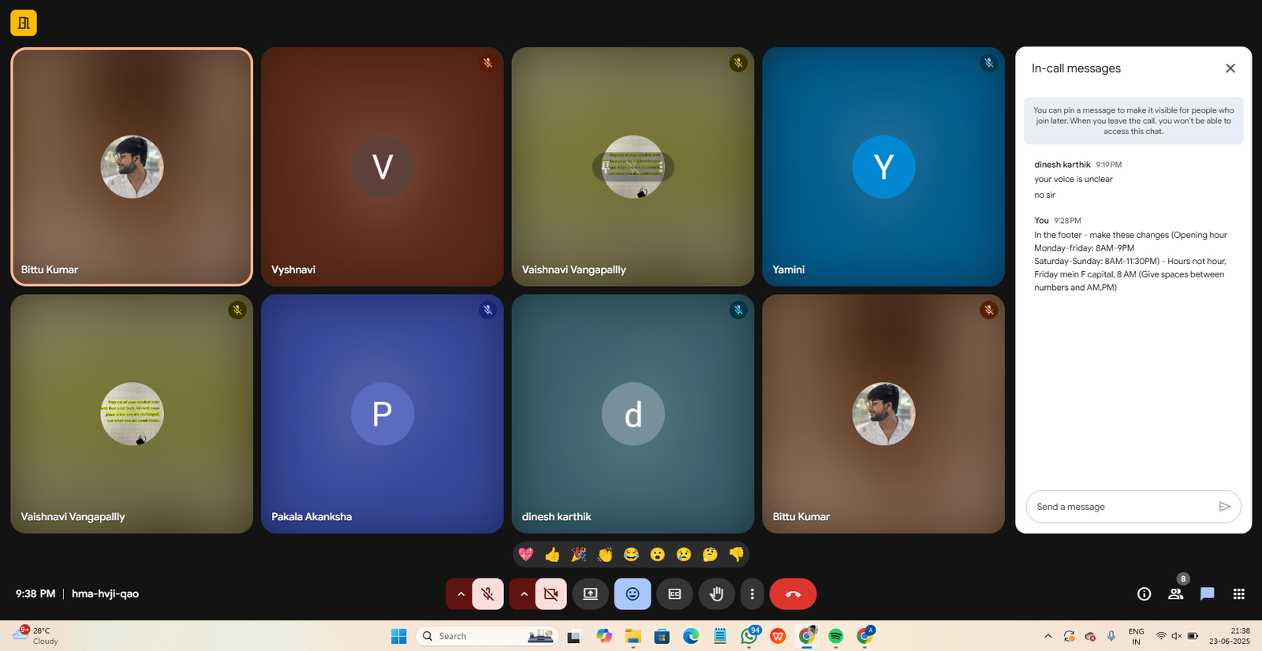Screen dimensions: 1262x651
Task: Click the taskbar Search box
Action: pyautogui.click(x=487, y=636)
